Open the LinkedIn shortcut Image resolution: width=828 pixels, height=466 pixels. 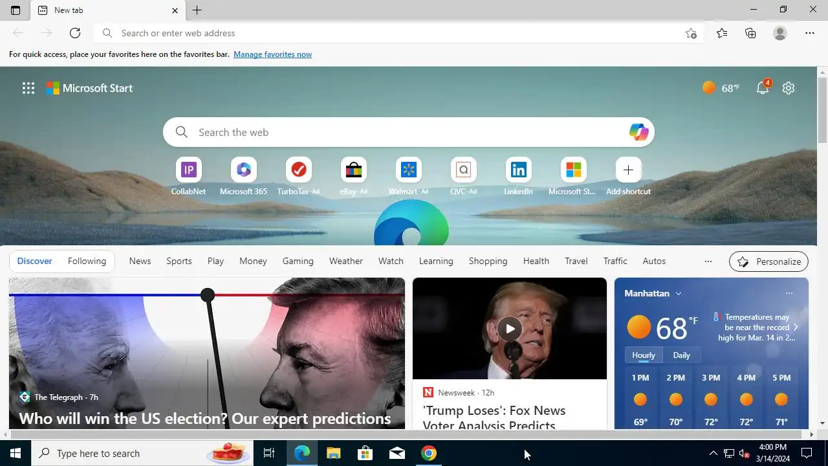518,176
